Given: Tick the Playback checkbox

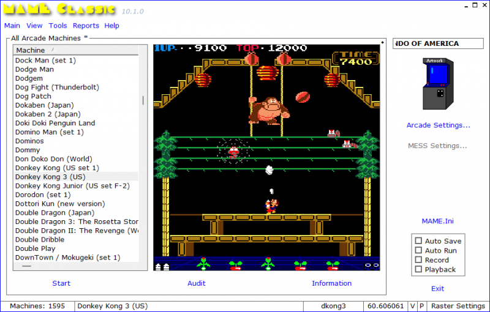Looking at the screenshot, I should pyautogui.click(x=418, y=269).
